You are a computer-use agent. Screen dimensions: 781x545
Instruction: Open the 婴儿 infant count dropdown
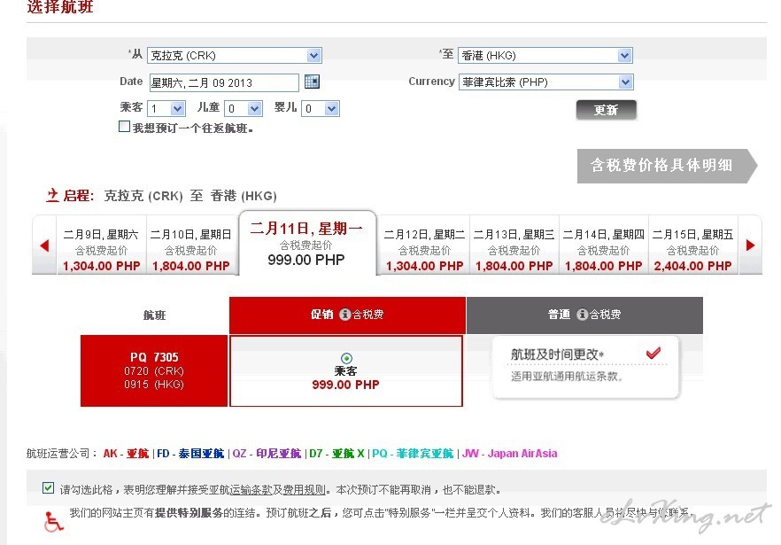(x=321, y=108)
